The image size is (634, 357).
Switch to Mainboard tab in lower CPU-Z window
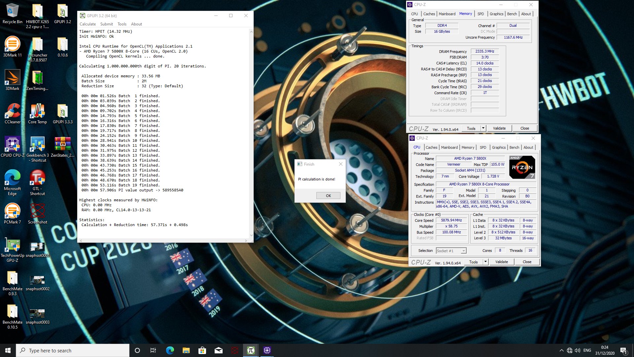pos(449,147)
